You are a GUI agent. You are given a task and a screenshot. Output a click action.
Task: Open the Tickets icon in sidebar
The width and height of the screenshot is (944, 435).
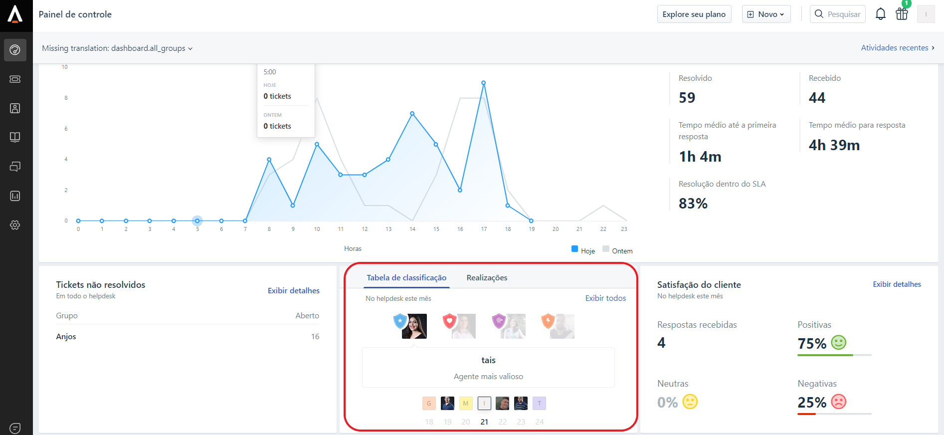15,79
